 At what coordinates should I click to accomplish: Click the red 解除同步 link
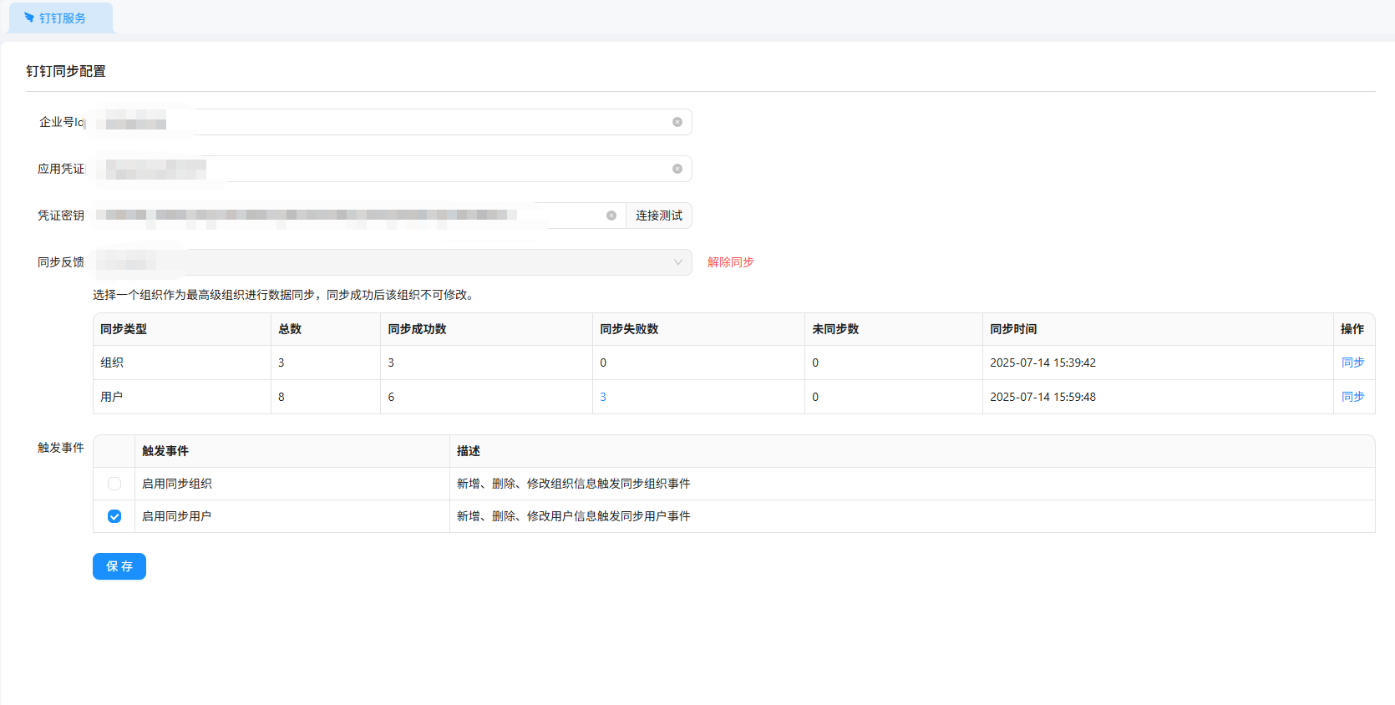(x=730, y=262)
